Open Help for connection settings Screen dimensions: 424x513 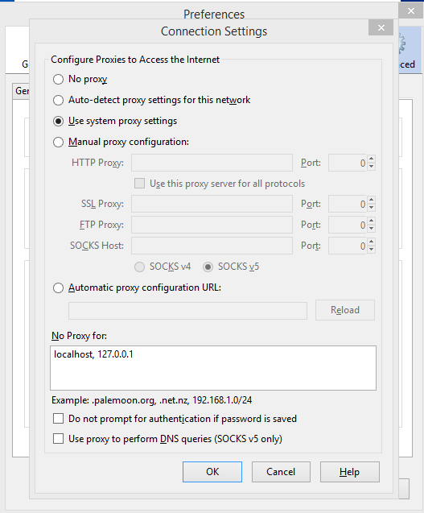click(x=349, y=472)
